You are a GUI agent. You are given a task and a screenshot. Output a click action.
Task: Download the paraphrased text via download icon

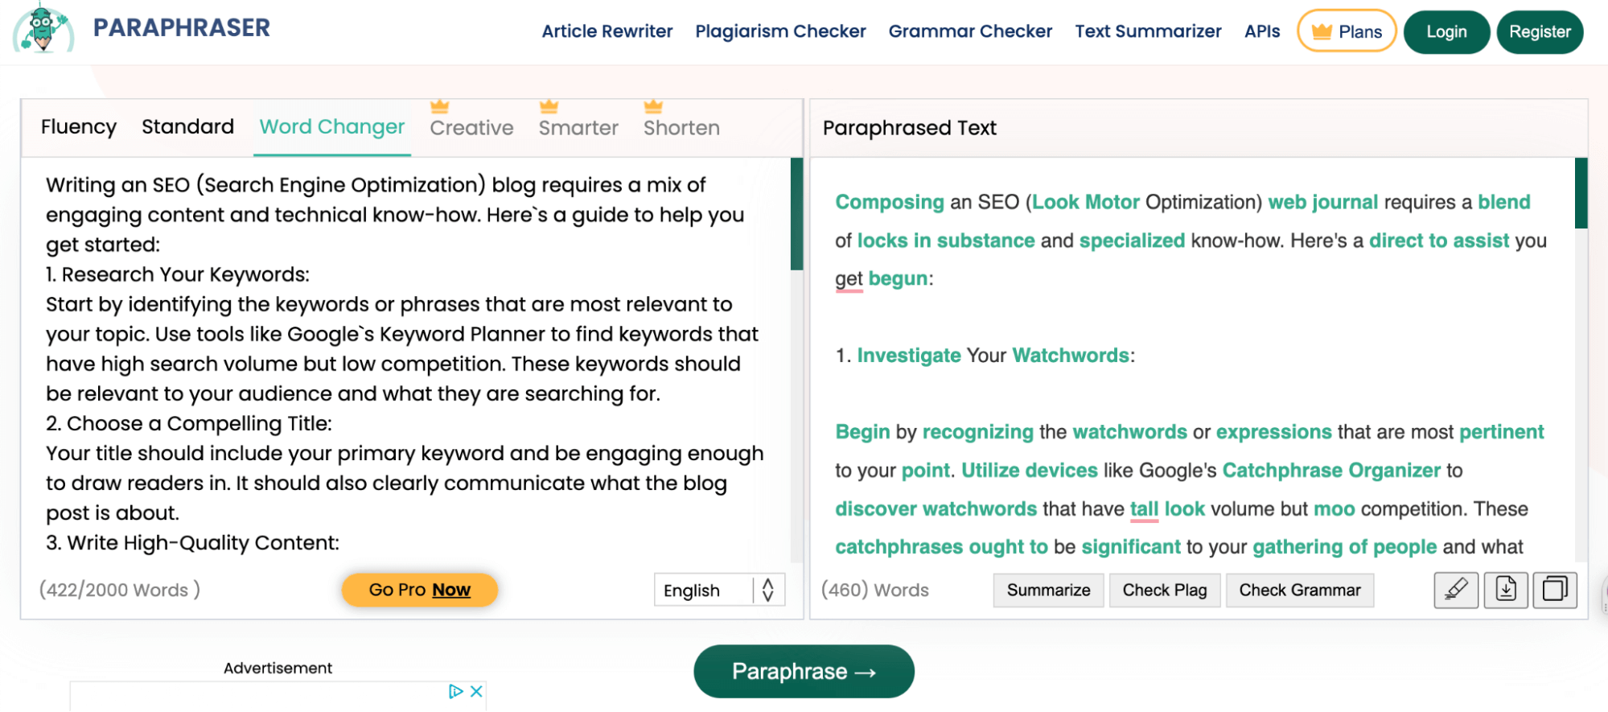click(x=1506, y=591)
